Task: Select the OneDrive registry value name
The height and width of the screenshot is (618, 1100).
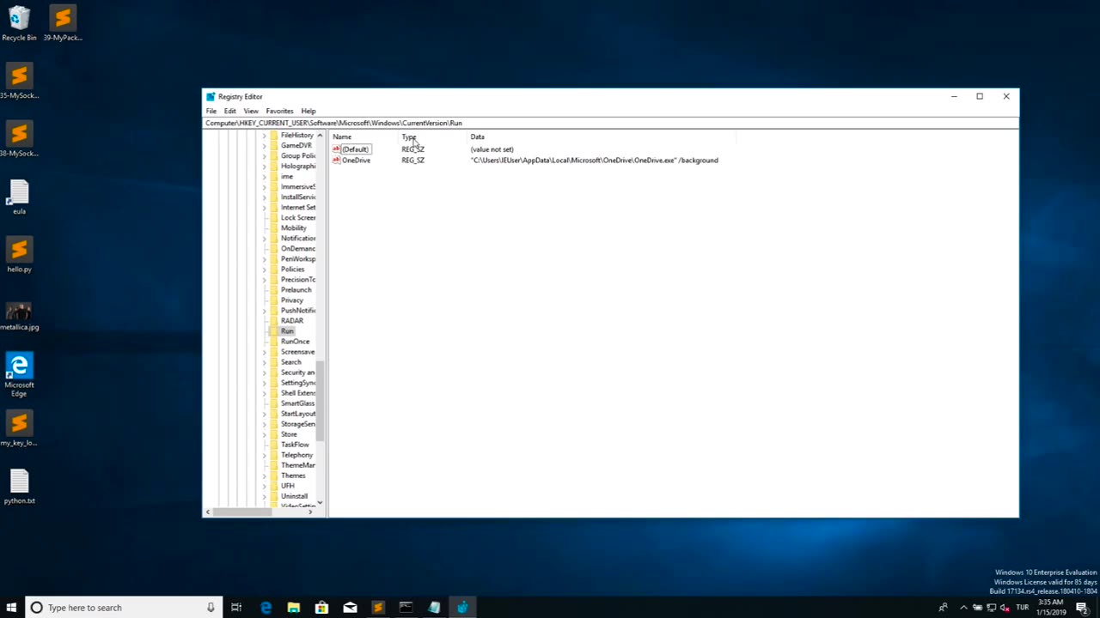Action: pos(357,160)
